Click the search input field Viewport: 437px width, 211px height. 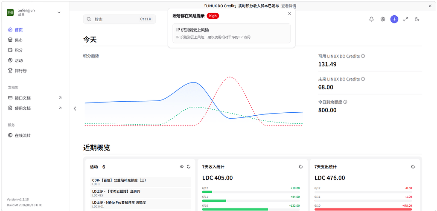[119, 19]
